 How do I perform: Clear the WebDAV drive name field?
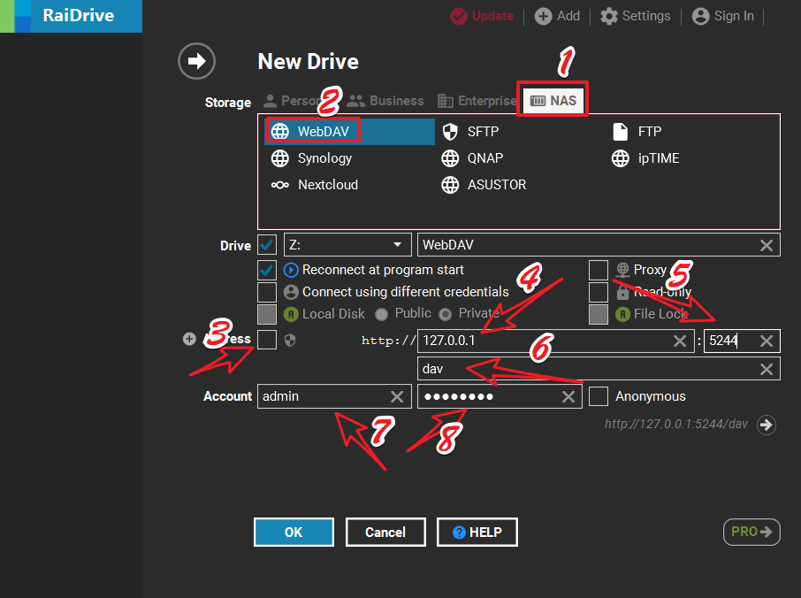click(767, 245)
